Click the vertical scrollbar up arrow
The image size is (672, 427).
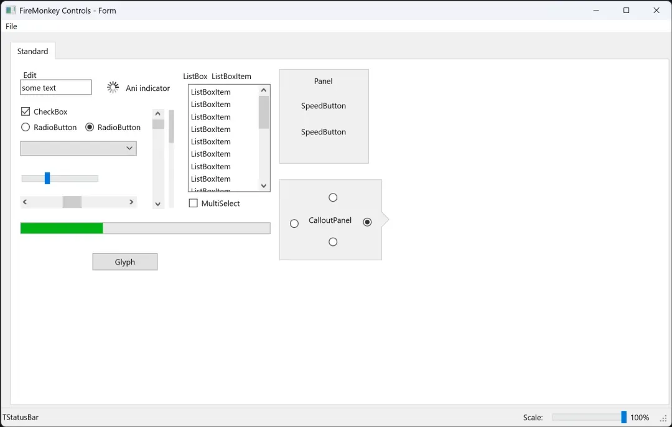click(157, 114)
